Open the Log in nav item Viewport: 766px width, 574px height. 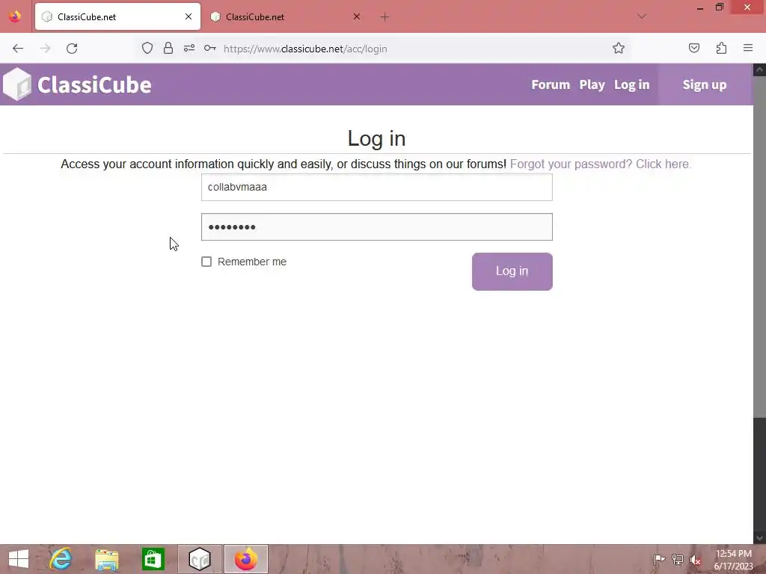click(631, 84)
